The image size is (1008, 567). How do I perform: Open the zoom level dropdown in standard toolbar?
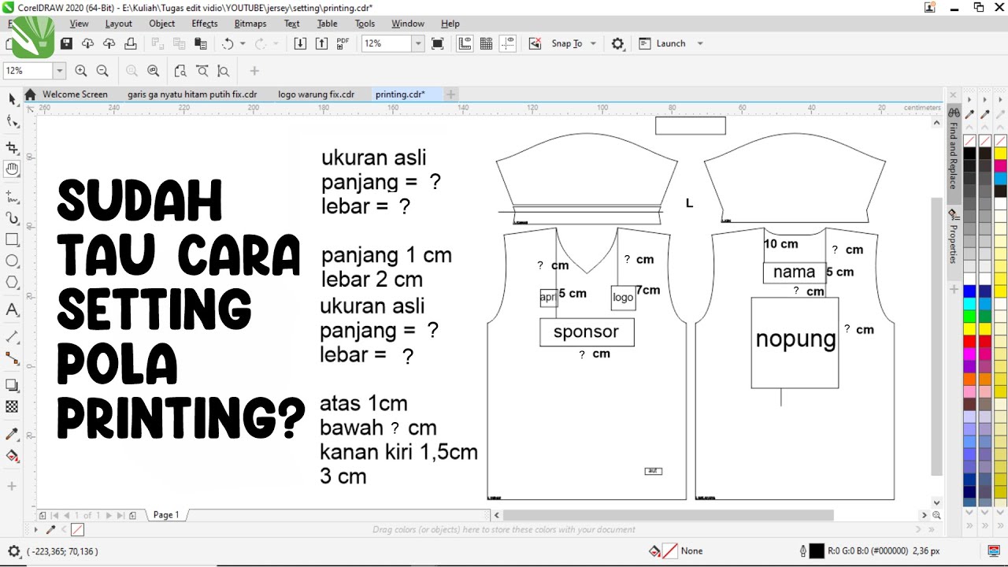click(418, 43)
